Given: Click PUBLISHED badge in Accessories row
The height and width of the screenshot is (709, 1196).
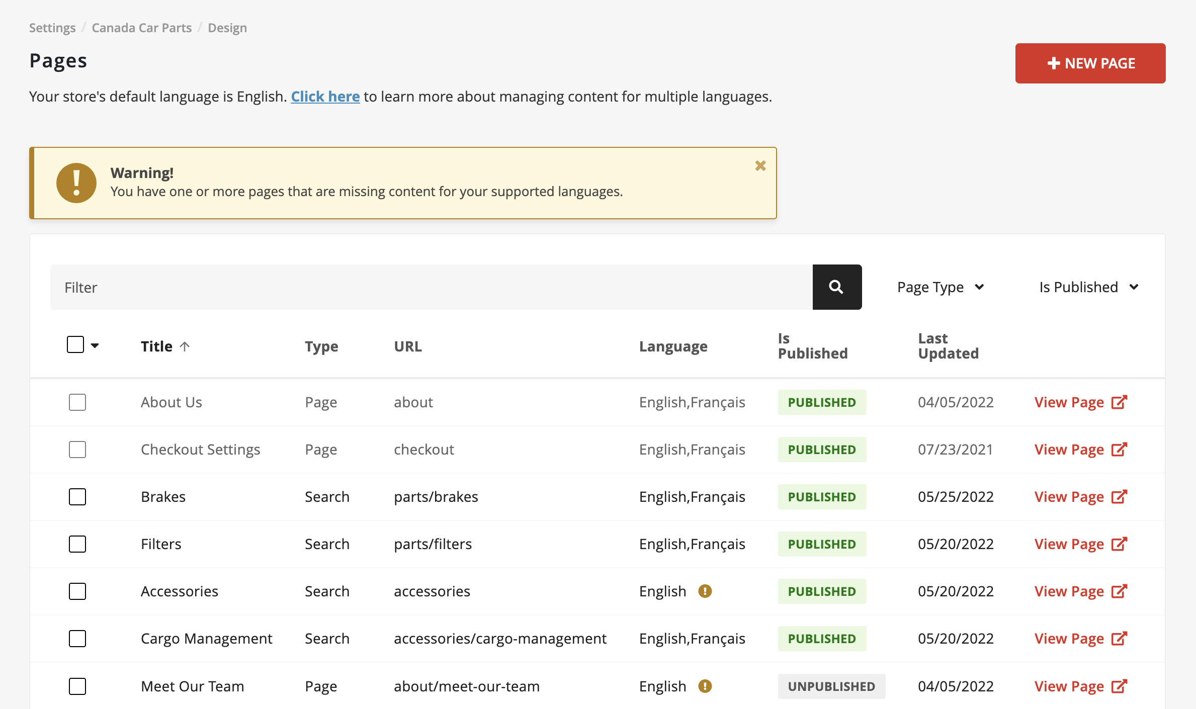Looking at the screenshot, I should (822, 591).
